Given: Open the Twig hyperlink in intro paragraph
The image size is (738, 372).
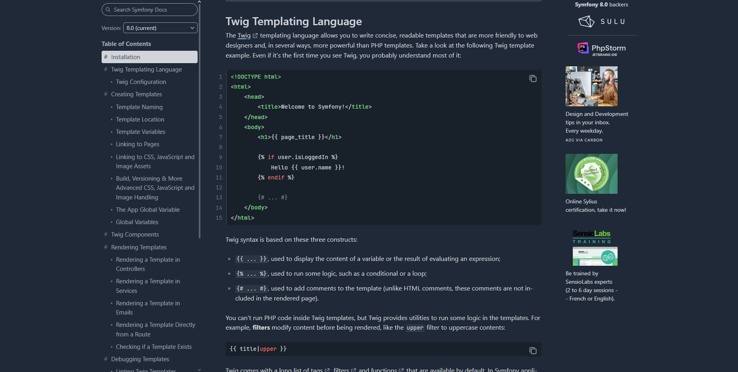Looking at the screenshot, I should tap(244, 36).
